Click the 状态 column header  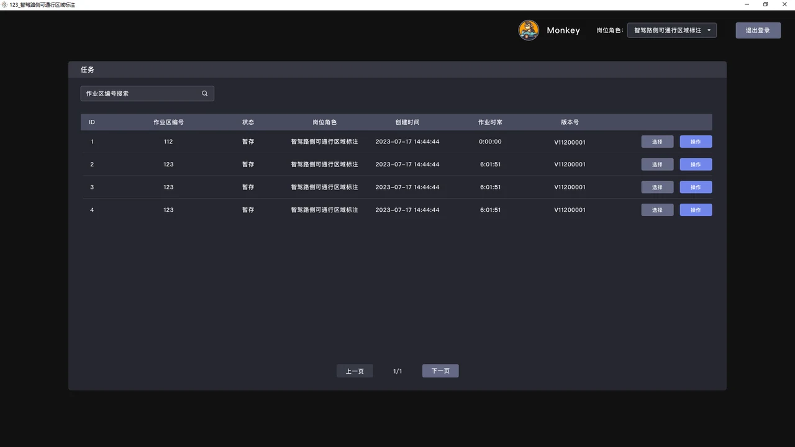point(248,122)
